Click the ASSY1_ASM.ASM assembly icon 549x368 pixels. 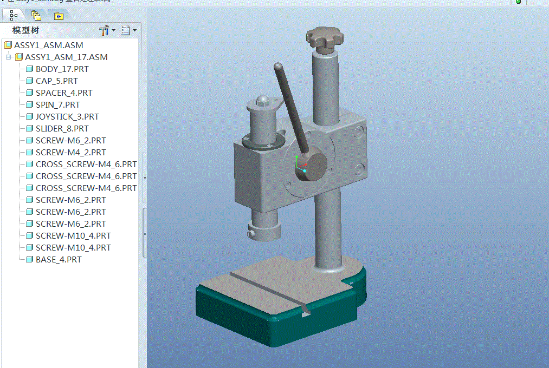click(x=8, y=45)
